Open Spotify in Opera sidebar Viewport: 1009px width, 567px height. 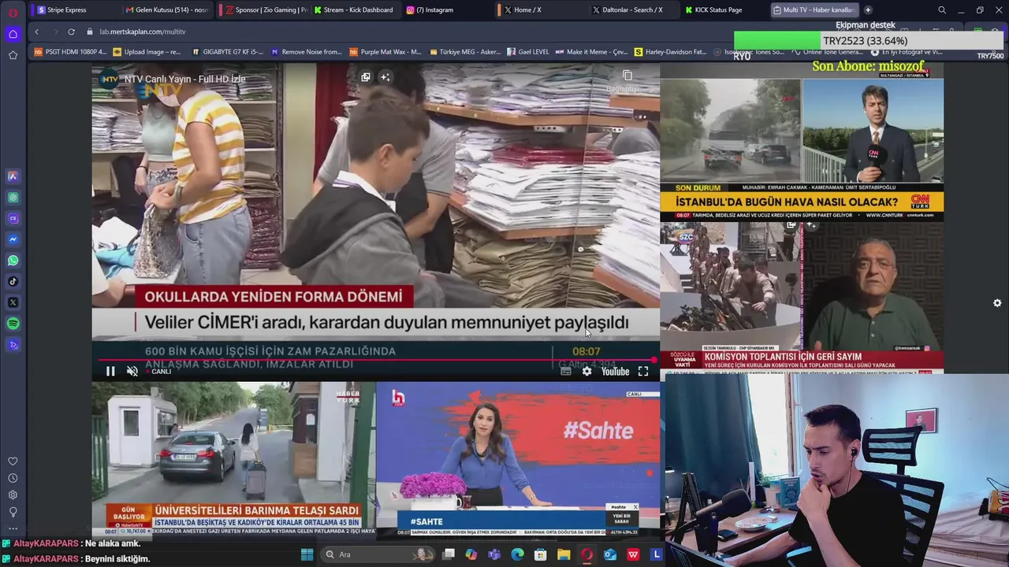pos(13,324)
